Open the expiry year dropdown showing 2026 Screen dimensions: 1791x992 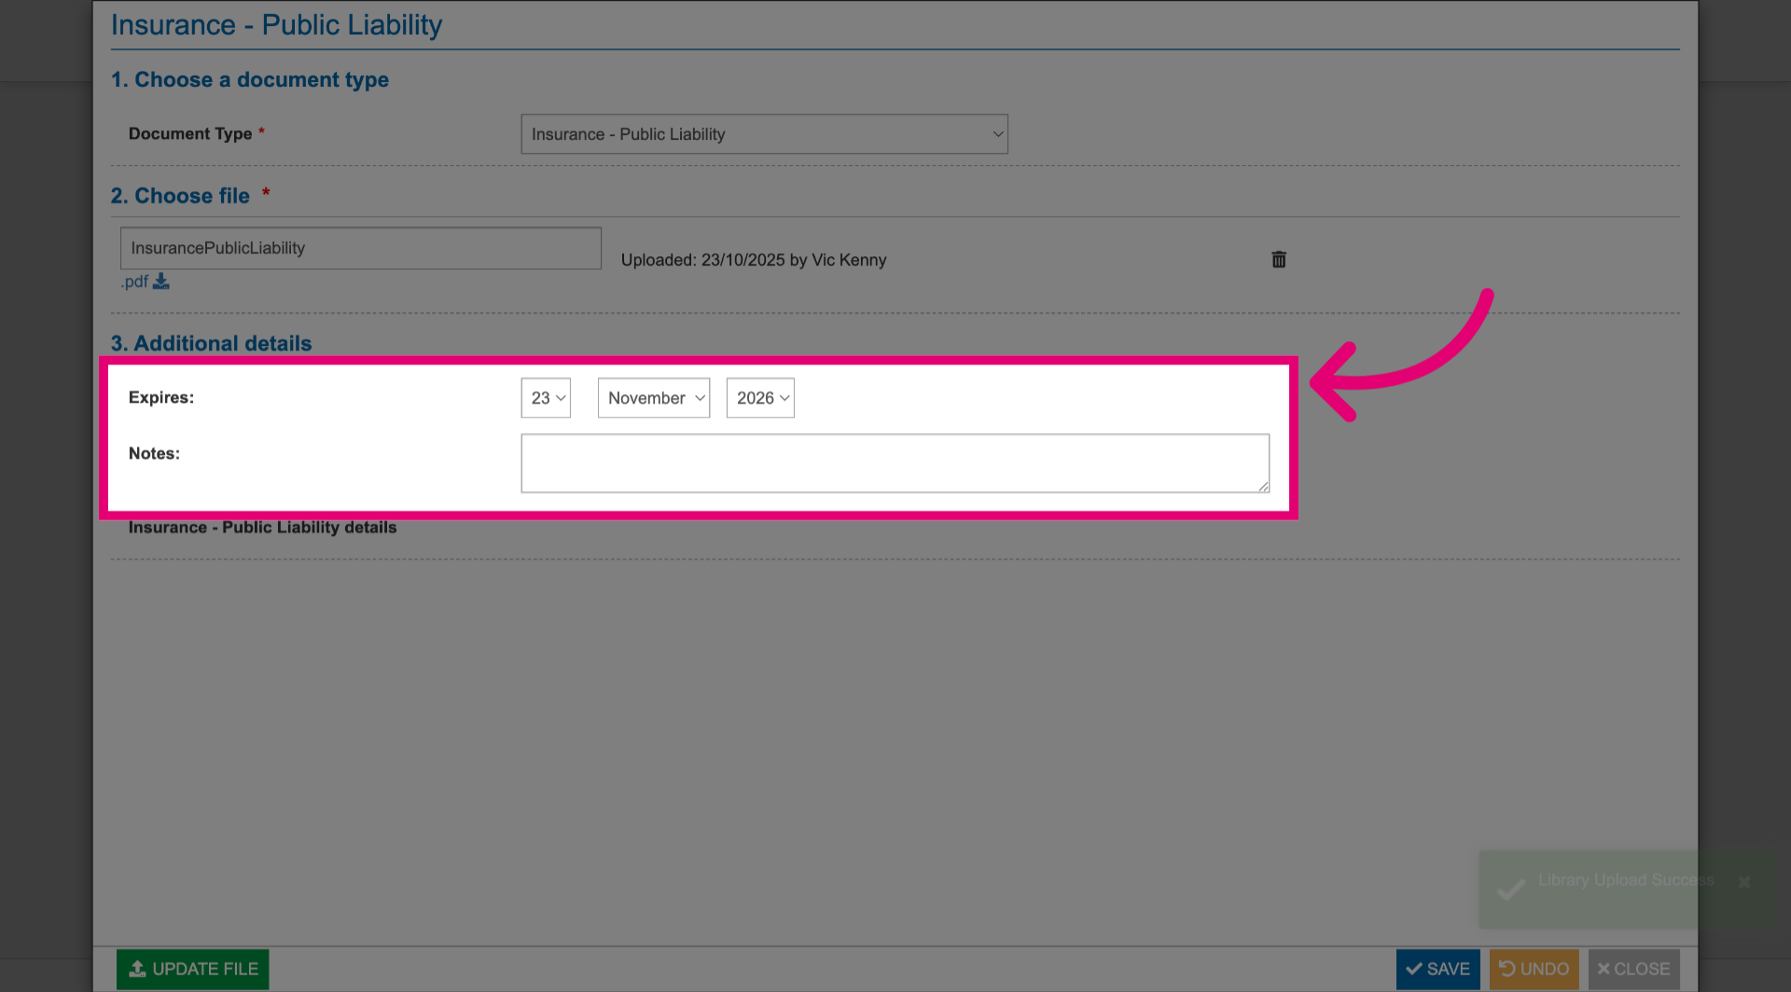(760, 398)
